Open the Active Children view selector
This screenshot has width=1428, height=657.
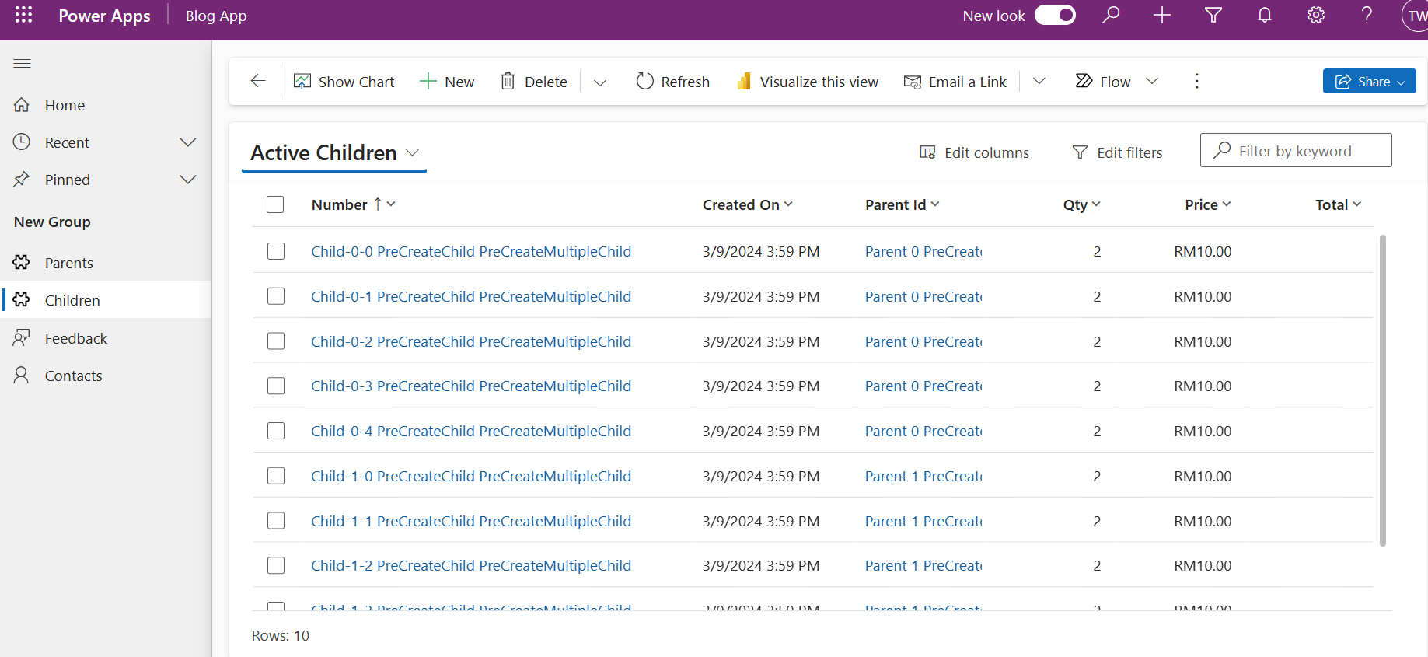click(x=334, y=152)
